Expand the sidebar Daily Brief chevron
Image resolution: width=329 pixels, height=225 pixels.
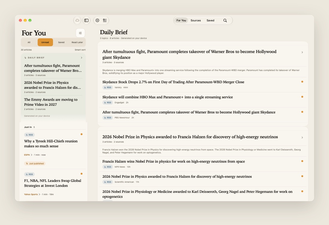(x=81, y=58)
